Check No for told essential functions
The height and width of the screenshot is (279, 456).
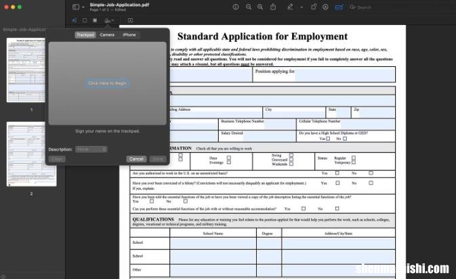coord(185,201)
